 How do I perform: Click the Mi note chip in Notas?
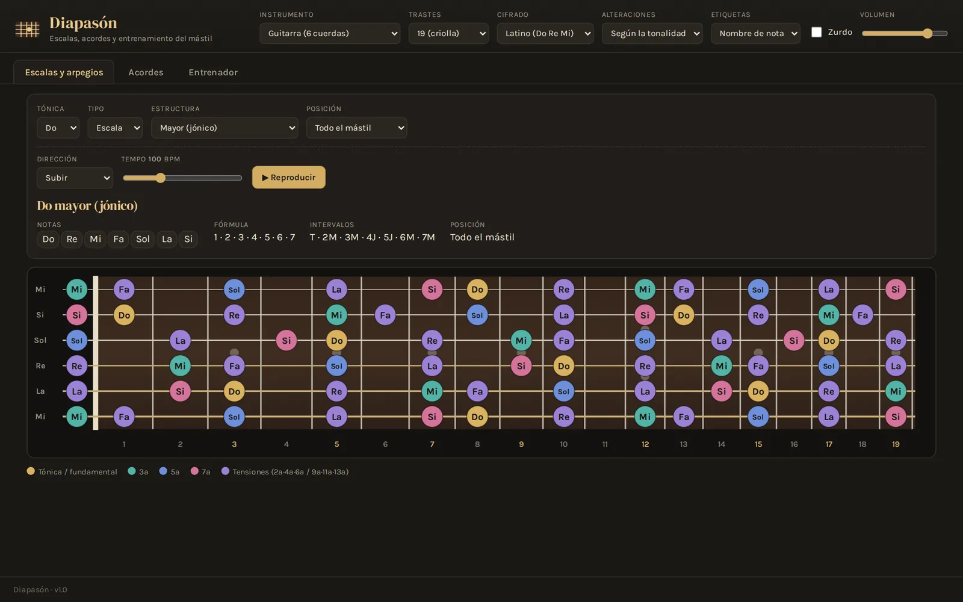95,239
